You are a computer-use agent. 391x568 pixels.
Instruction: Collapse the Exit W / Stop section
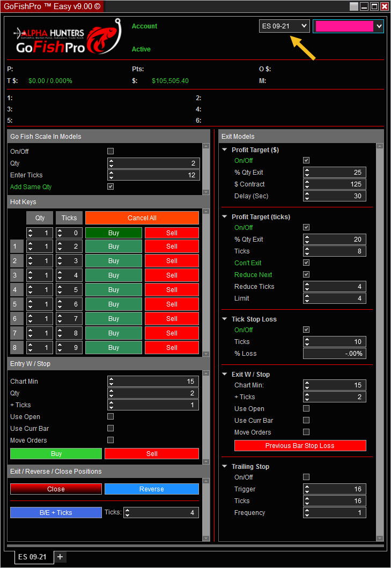225,374
